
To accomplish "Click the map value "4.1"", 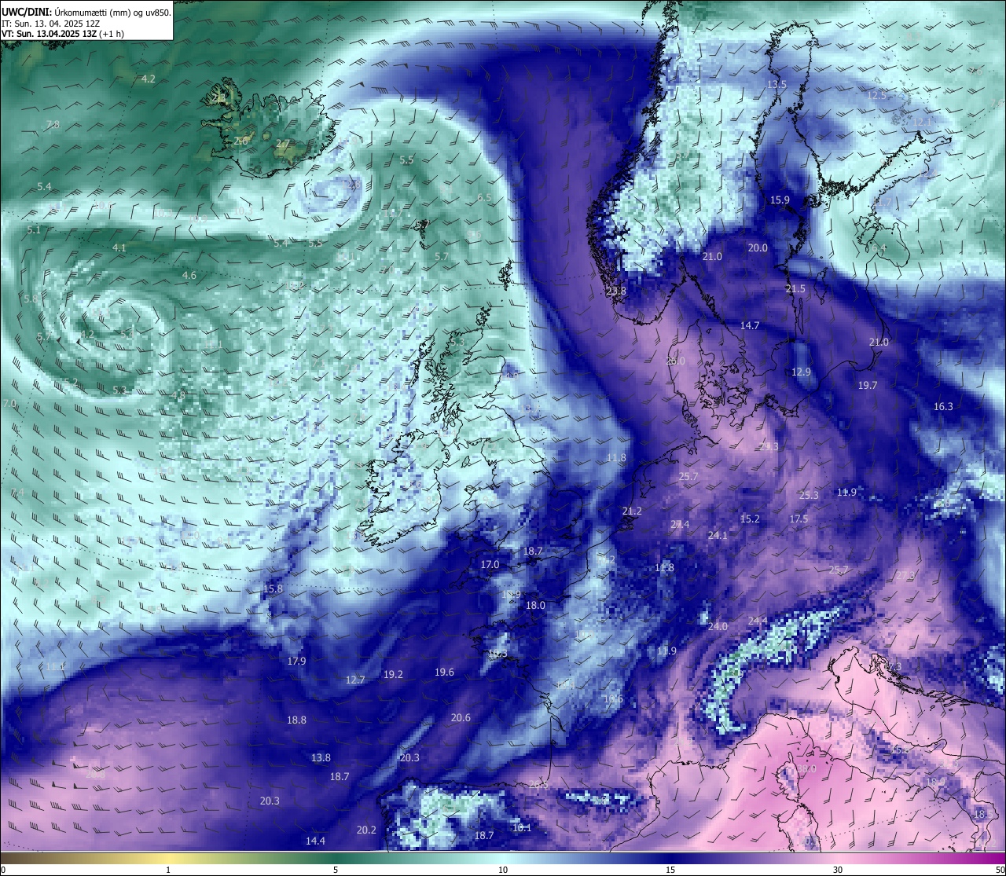I will coord(119,247).
